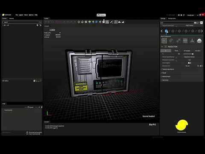Viewport: 205px width, 154px height.
Task: Click the yellow InstaLOD optimize button
Action: [182, 125]
